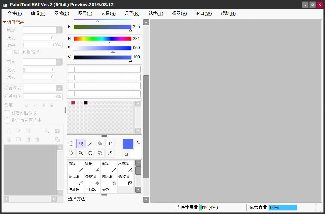Choose the 喷枪 airbrush tool
Screen dimensions: 325x214
pos(92,167)
